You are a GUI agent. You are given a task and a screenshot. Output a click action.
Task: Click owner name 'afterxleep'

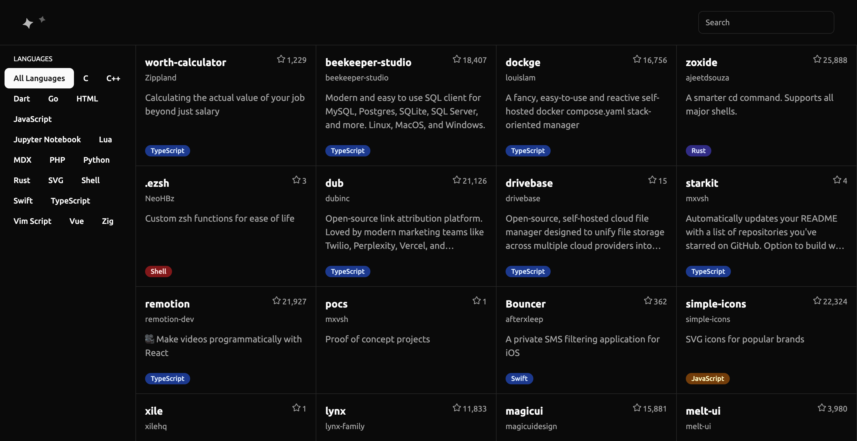click(524, 319)
